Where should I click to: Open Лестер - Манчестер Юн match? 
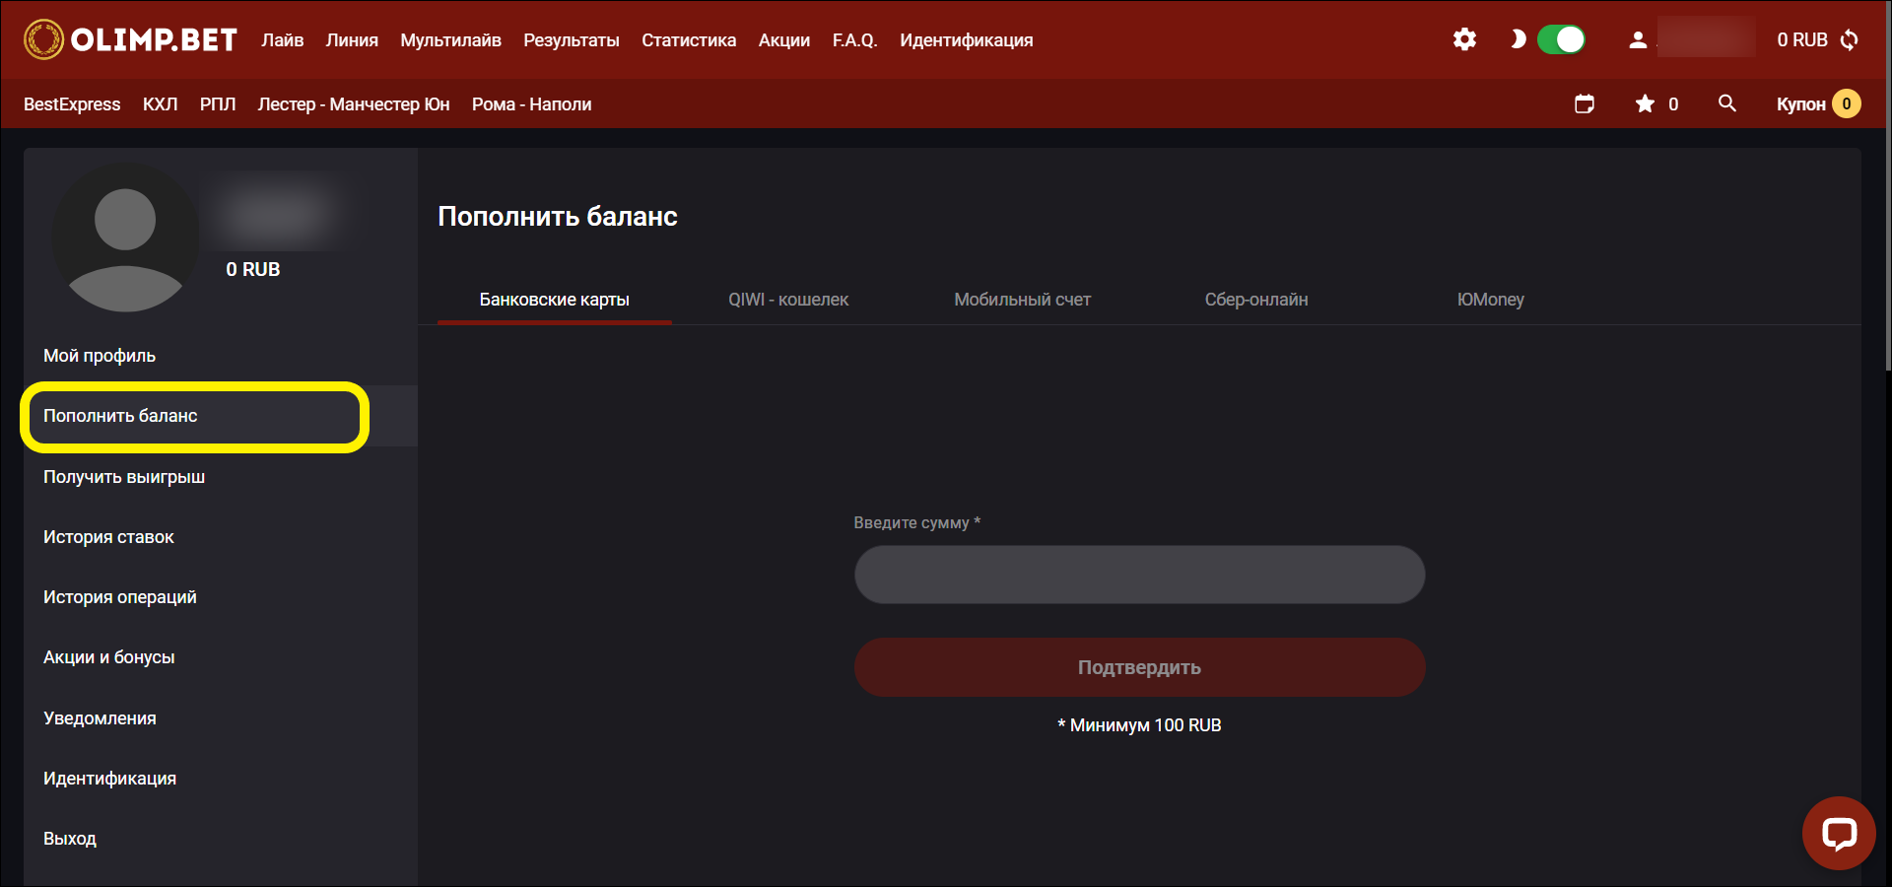354,104
